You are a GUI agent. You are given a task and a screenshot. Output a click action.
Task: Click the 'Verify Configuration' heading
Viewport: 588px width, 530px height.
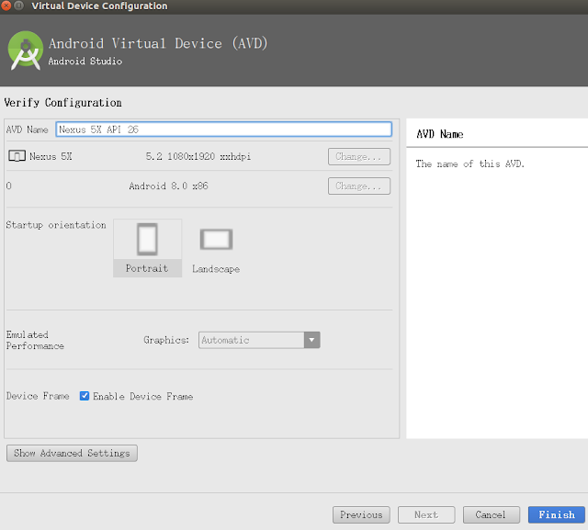point(63,103)
